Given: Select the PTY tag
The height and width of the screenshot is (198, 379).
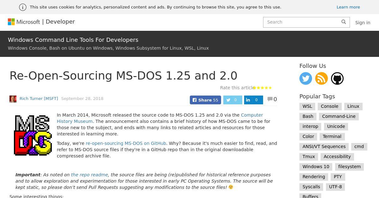Looking at the screenshot, I should 338,177.
